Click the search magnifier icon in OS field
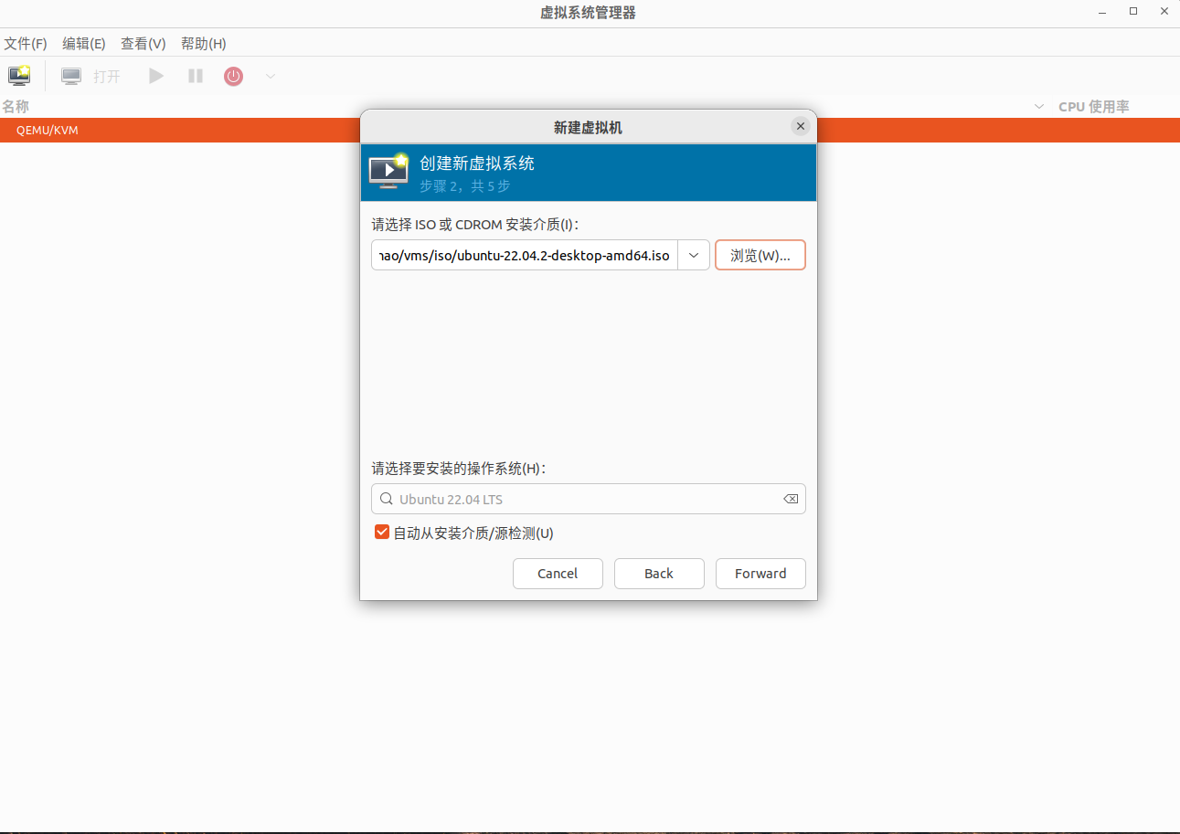Viewport: 1180px width, 834px height. (x=387, y=499)
